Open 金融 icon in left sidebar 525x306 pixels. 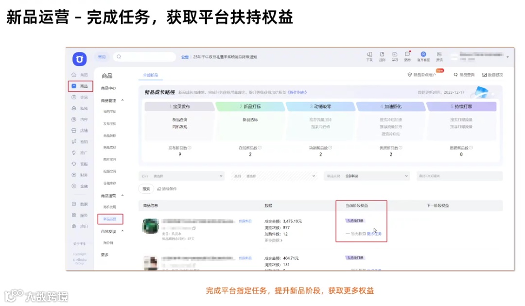click(x=74, y=186)
